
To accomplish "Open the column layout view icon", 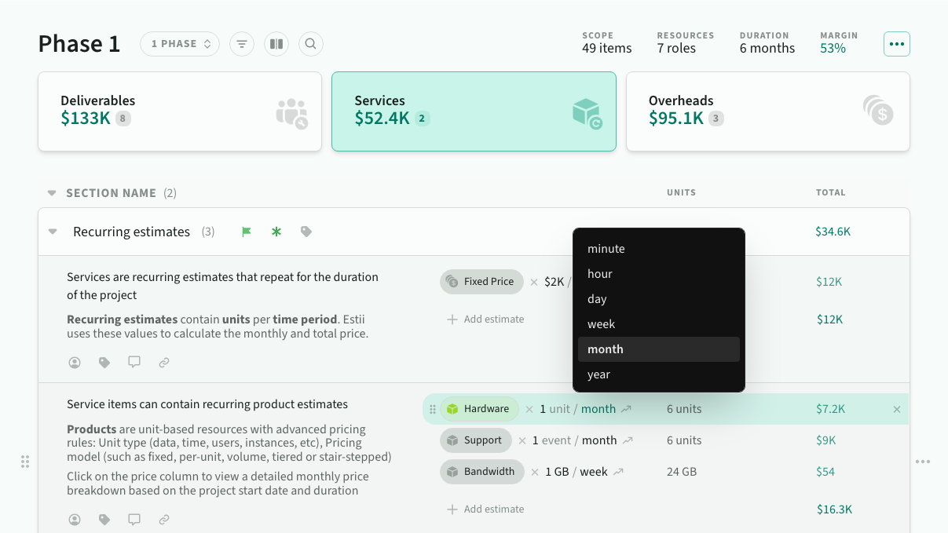I will (x=276, y=44).
